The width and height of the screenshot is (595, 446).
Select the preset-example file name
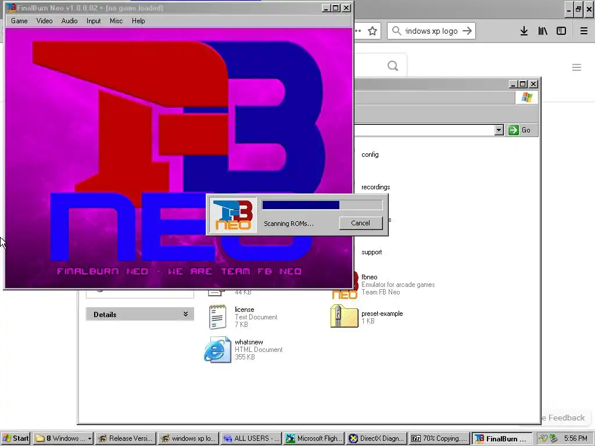382,314
